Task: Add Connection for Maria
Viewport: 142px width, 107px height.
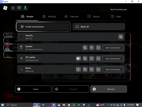Action: [113, 69]
